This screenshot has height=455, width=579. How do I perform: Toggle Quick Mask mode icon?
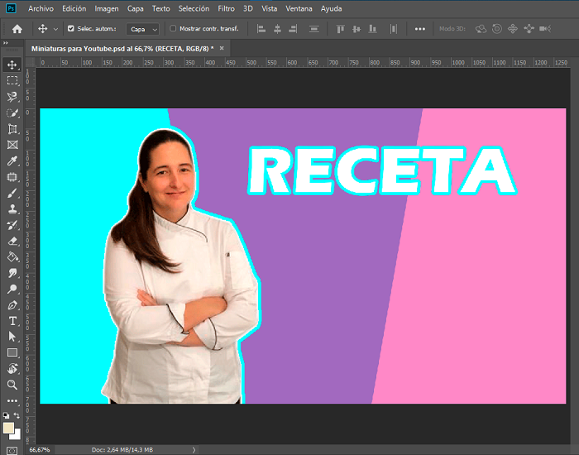[x=12, y=451]
